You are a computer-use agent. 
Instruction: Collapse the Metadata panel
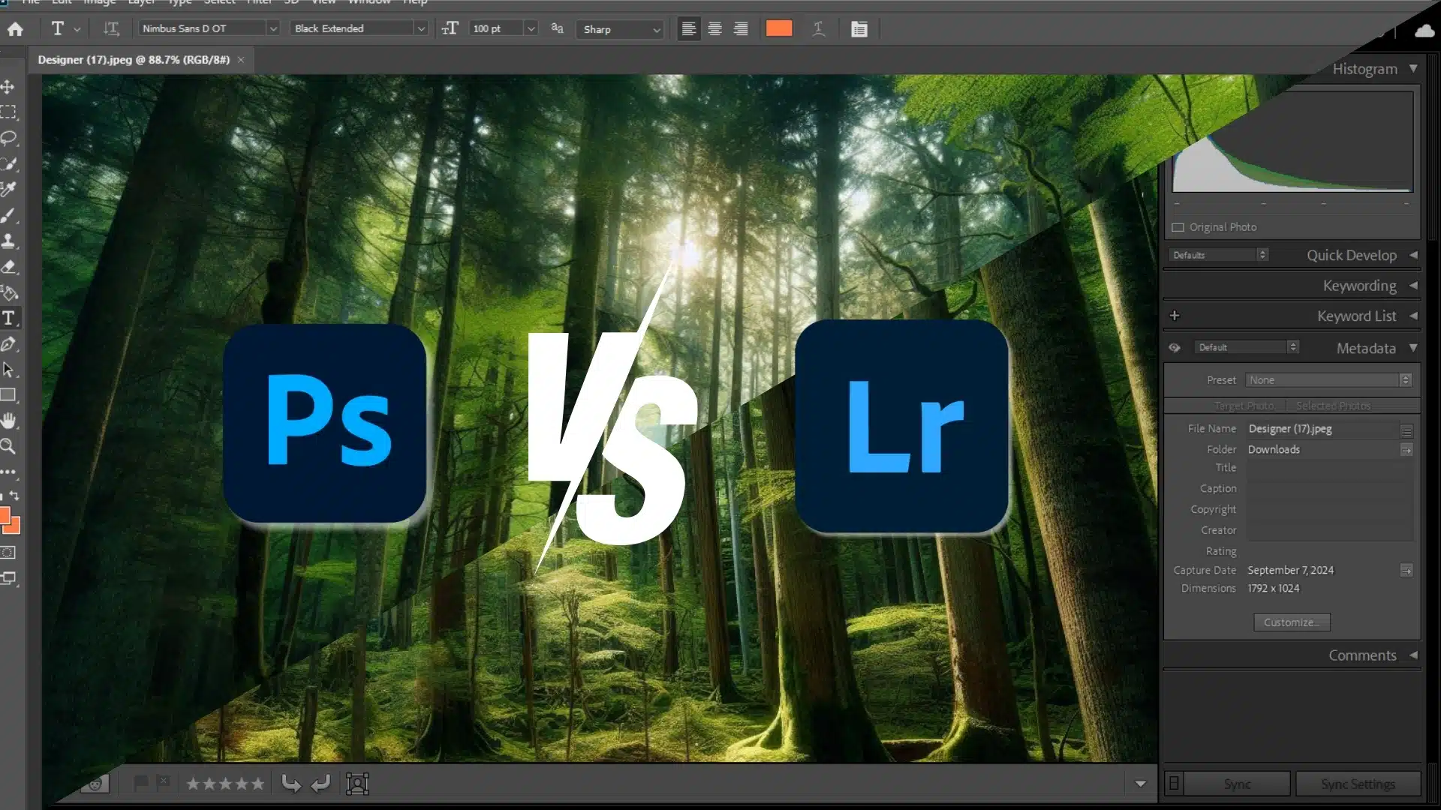1413,347
